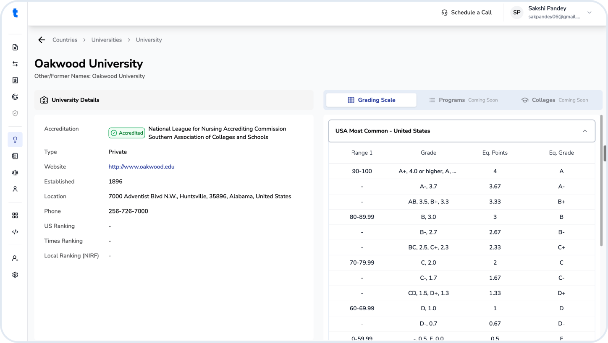Select the highlighted lightbulb sidebar icon

point(15,140)
